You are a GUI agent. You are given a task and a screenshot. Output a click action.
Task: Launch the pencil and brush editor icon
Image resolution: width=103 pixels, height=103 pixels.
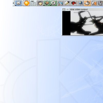tap(67, 3)
